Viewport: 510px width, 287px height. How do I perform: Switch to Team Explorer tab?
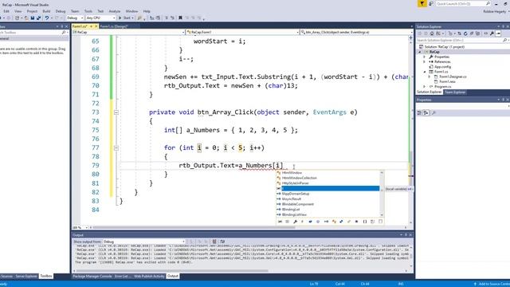coord(455,92)
